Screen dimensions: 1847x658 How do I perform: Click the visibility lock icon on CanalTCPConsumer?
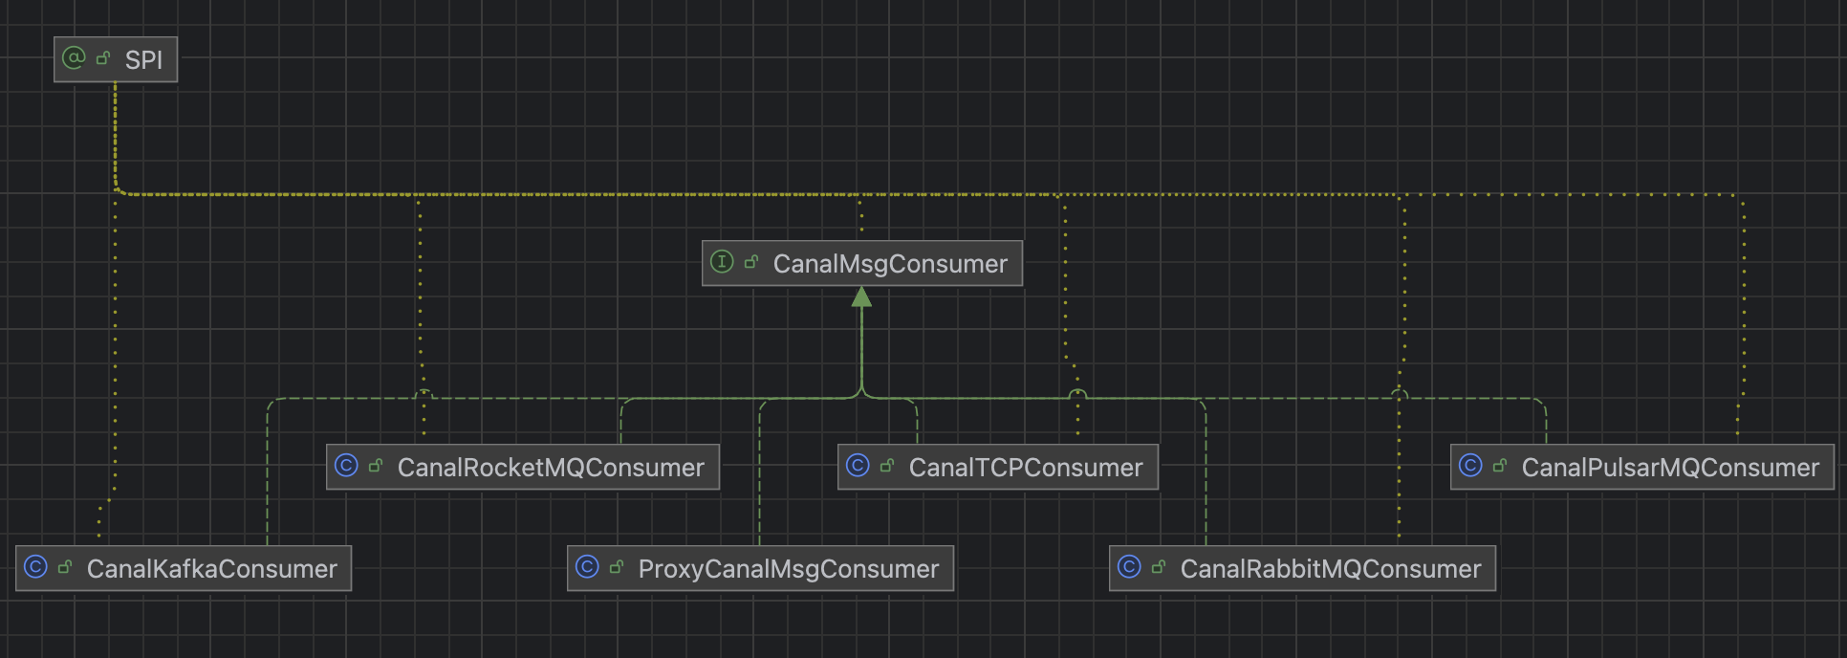887,466
